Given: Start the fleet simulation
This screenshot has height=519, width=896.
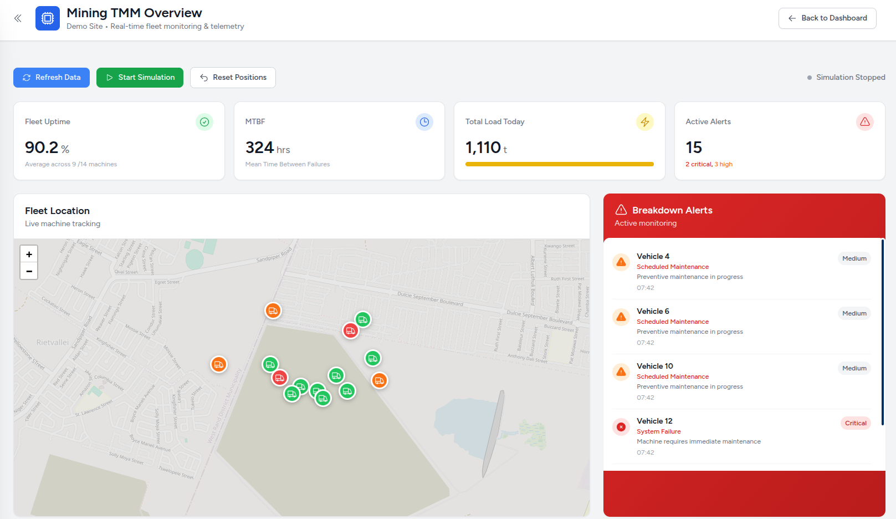Looking at the screenshot, I should 140,77.
